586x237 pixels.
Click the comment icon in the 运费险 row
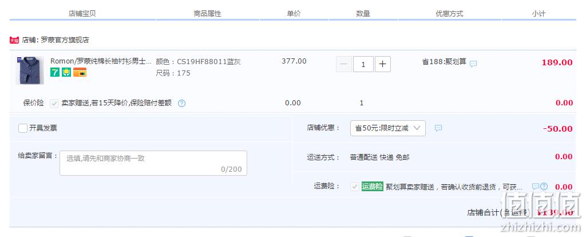(x=535, y=186)
